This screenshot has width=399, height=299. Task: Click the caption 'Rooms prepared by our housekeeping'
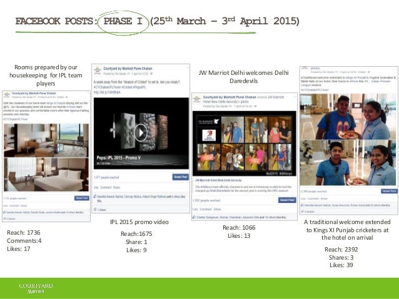(x=46, y=75)
